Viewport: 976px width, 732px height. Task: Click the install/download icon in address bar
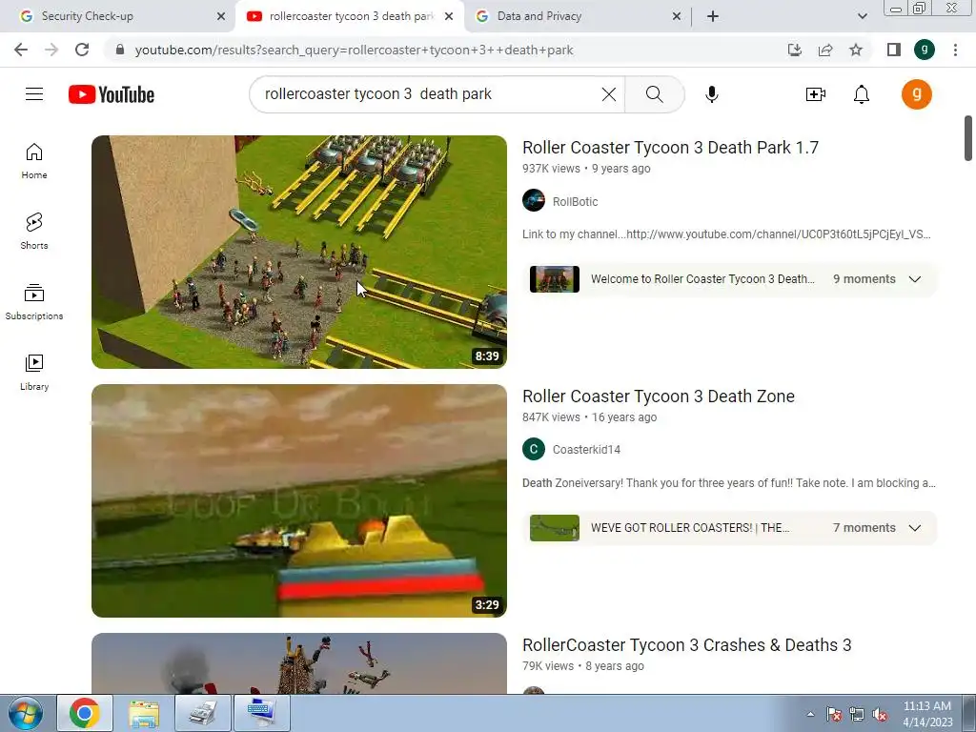(794, 50)
